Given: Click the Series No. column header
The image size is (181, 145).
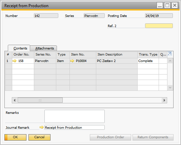Looking at the screenshot, I should point(45,55).
